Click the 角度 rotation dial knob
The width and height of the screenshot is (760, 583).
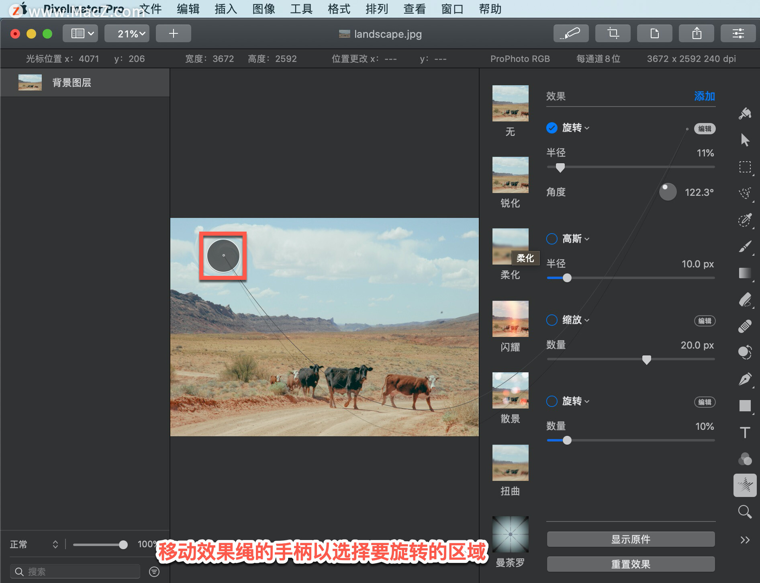point(668,192)
